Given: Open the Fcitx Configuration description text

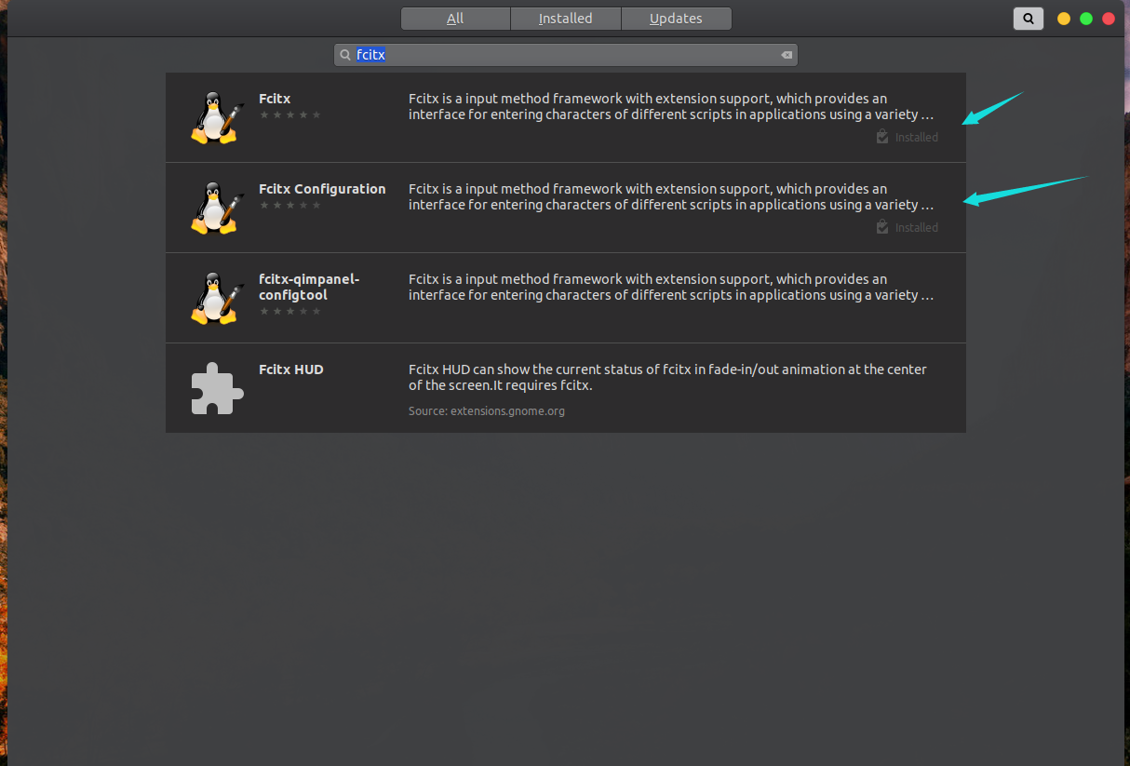Looking at the screenshot, I should [670, 197].
